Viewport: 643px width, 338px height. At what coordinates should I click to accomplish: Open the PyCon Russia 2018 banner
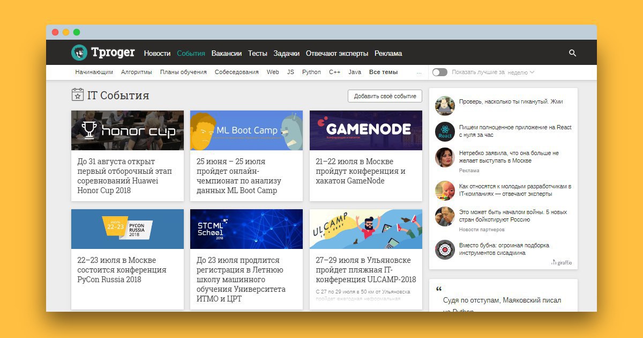128,229
